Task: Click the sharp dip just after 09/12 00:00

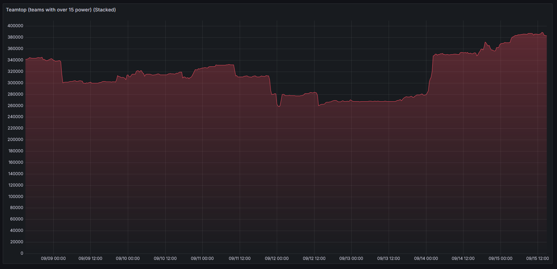Action: tap(279, 106)
